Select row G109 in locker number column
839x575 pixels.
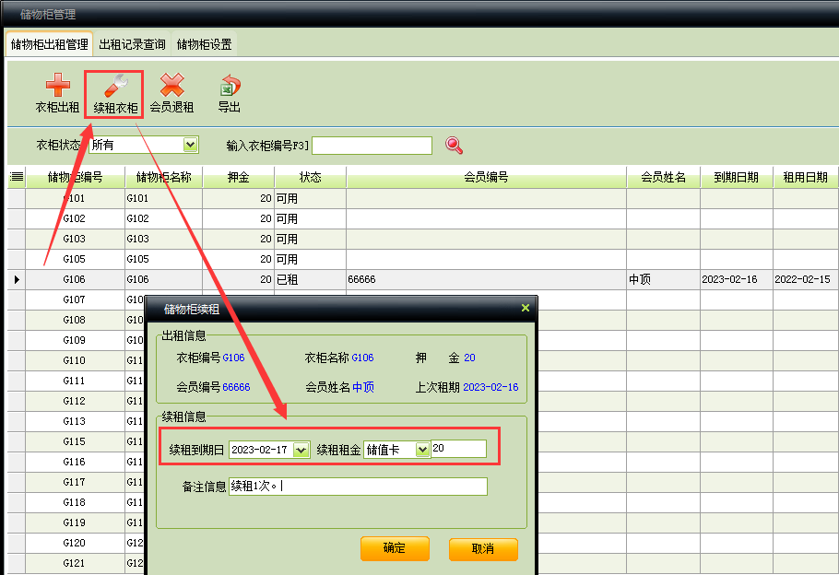point(75,340)
